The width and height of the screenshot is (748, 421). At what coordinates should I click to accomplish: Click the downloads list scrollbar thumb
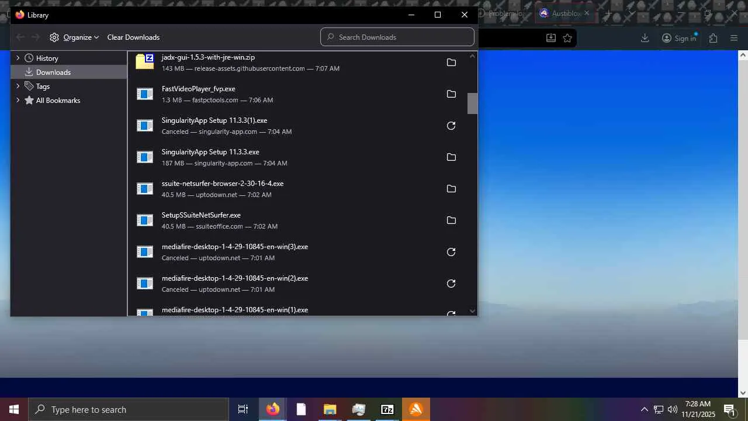(472, 103)
